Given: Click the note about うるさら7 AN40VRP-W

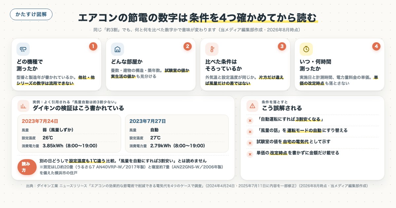Looking at the screenshot, I should point(132,170).
